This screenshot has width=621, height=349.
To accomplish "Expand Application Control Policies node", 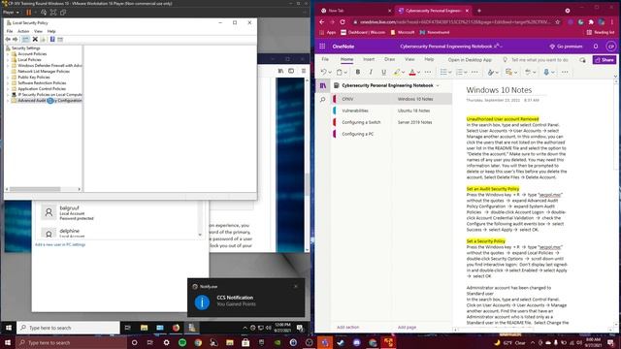I will (x=8, y=88).
